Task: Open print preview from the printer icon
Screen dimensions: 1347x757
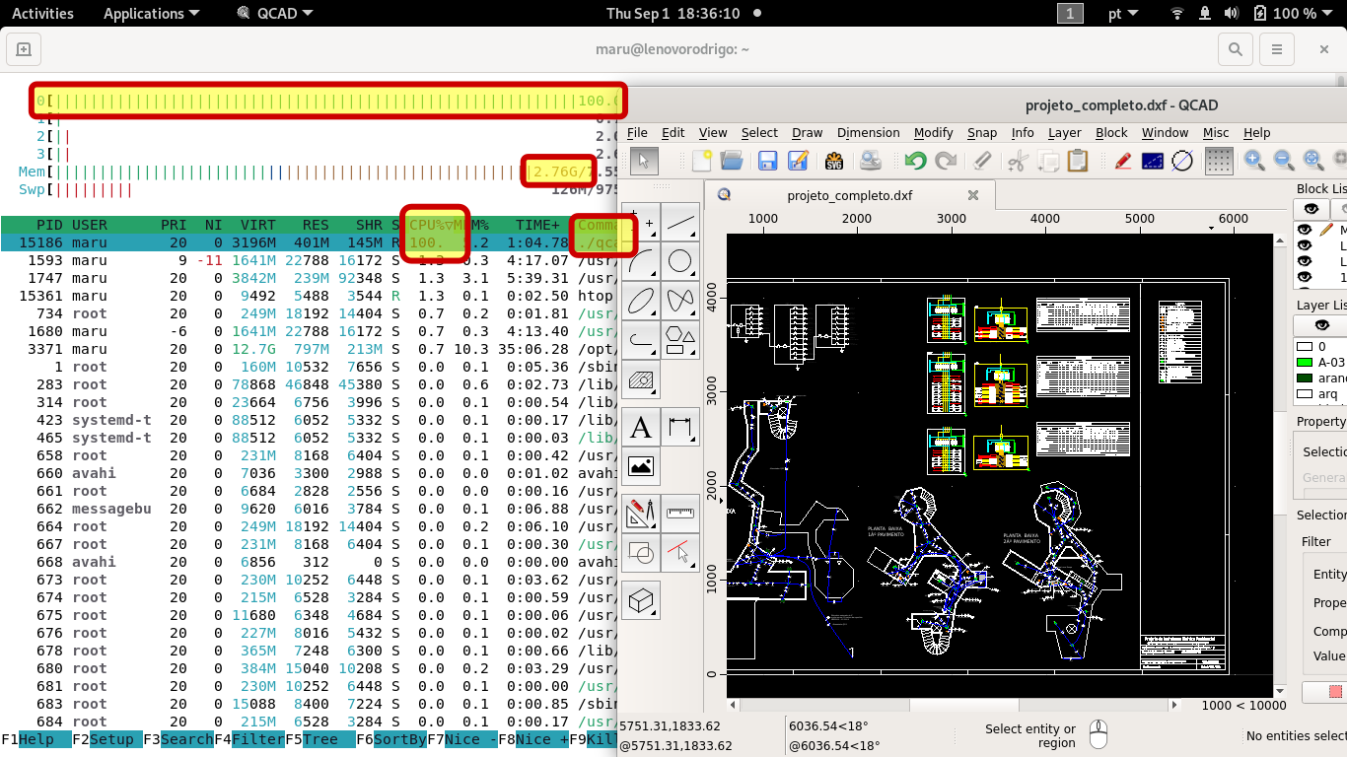Action: click(x=871, y=160)
